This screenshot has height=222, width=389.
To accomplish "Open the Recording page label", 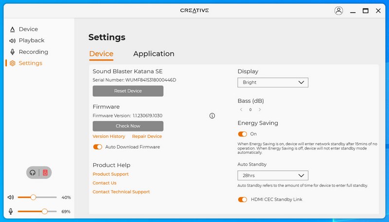I will point(34,52).
